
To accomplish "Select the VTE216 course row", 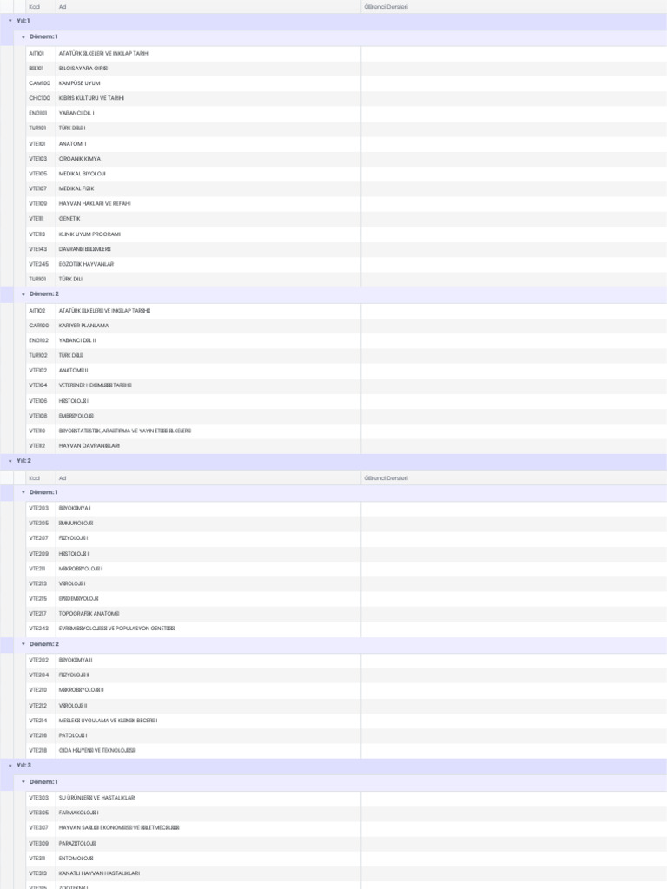I will pos(346,735).
